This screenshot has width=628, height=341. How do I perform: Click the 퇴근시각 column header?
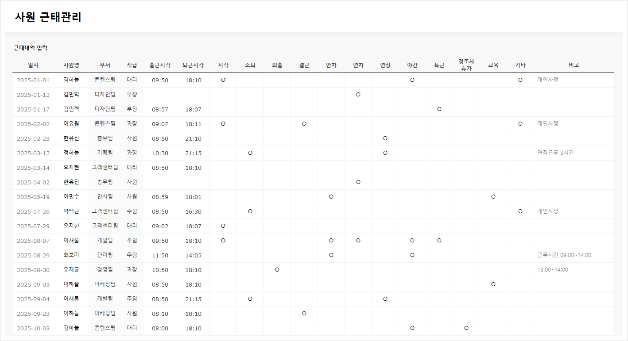point(193,65)
